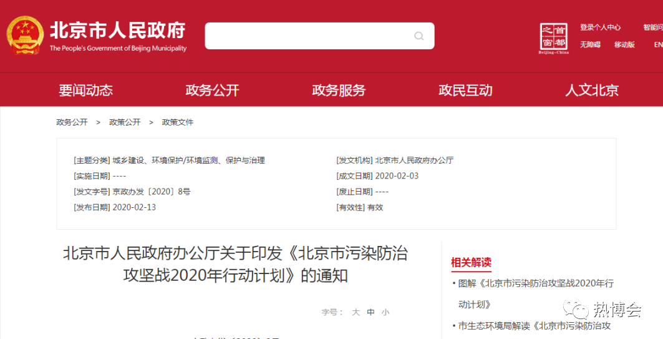The width and height of the screenshot is (663, 339).
Task: Click the national emblem logo
Action: point(24,35)
